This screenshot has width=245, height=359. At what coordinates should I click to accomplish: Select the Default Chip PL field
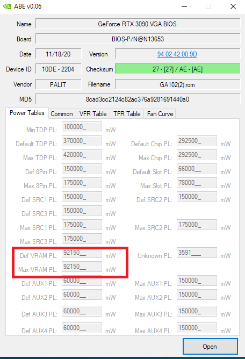point(197,141)
